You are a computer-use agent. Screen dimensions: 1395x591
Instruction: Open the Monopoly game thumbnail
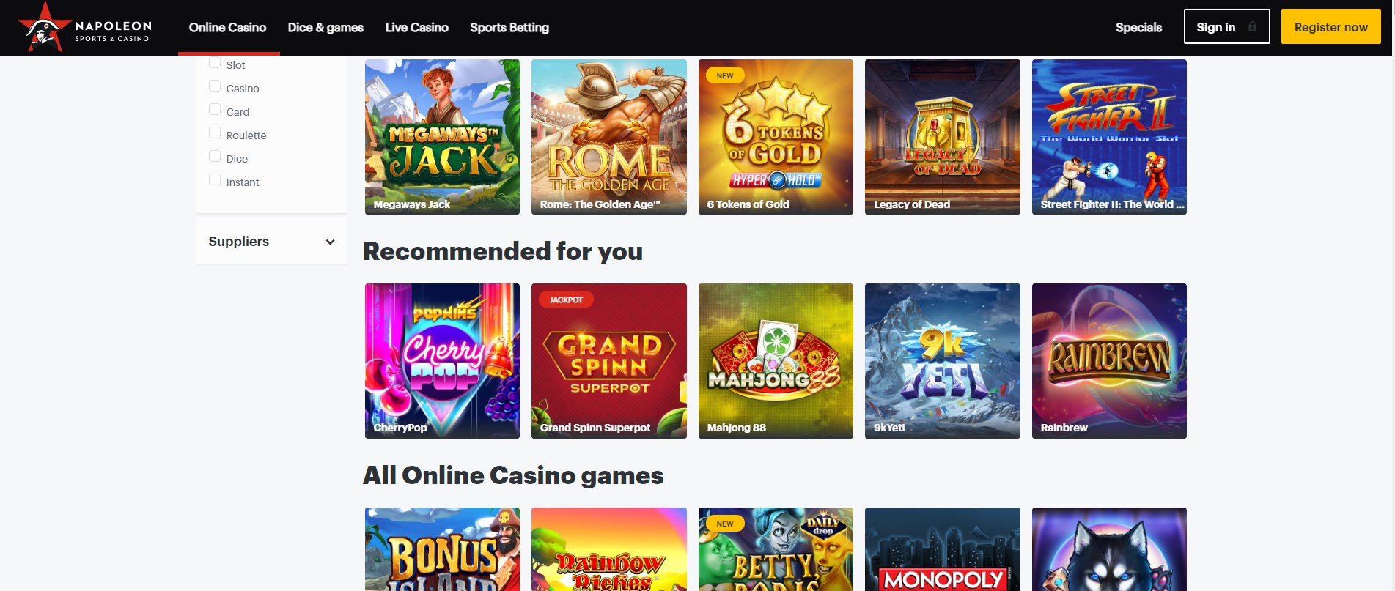[943, 549]
